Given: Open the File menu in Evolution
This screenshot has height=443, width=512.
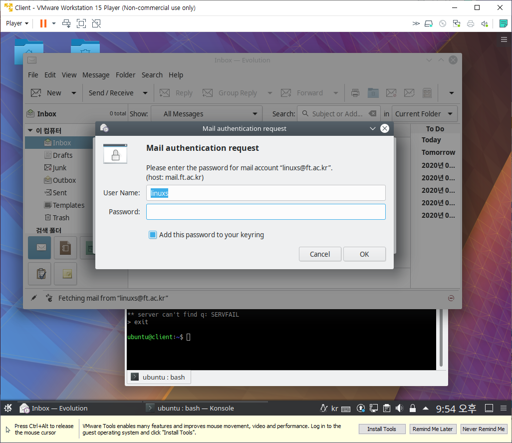Looking at the screenshot, I should [33, 75].
